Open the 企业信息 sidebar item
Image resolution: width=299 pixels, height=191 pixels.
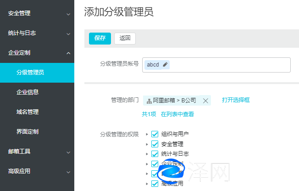(28, 92)
